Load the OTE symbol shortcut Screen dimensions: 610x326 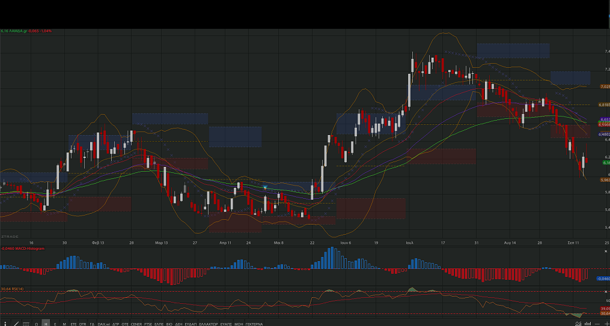(x=125, y=324)
